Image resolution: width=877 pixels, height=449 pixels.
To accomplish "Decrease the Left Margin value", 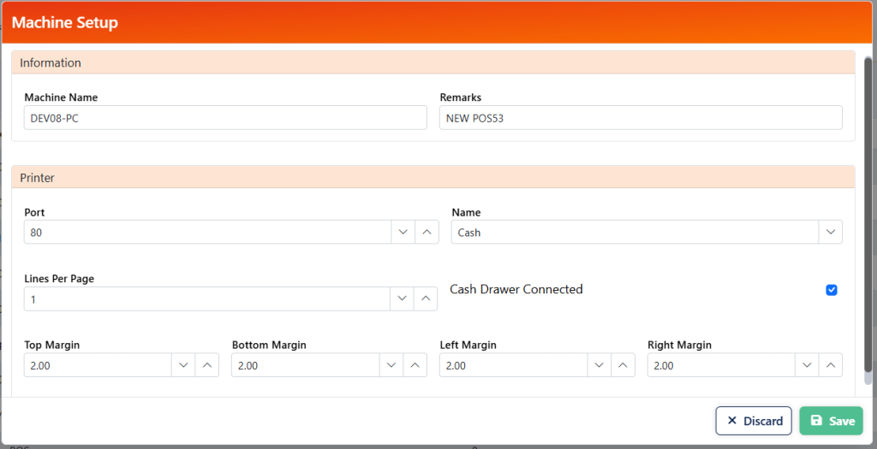I will click(600, 365).
